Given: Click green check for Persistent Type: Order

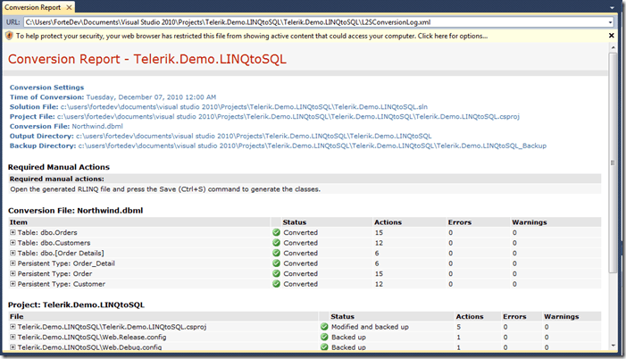Looking at the screenshot, I should pyautogui.click(x=276, y=273).
